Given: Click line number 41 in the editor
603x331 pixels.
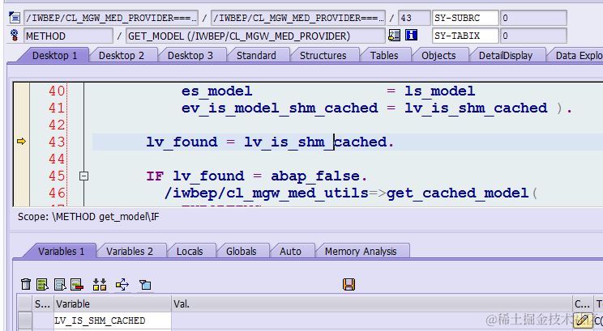Looking at the screenshot, I should (57, 108).
